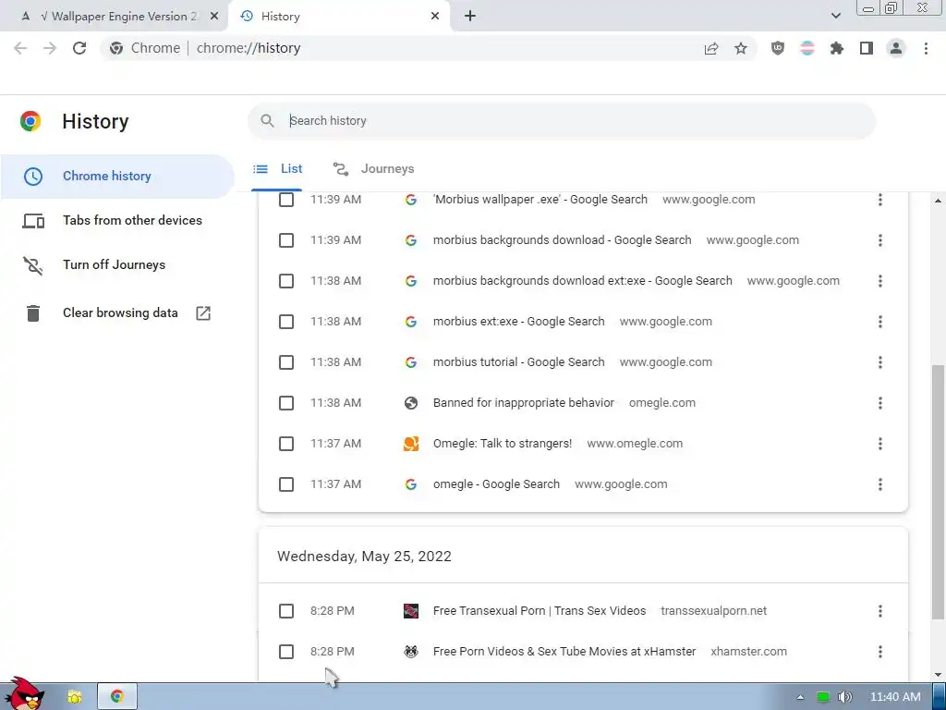Click Google favicon on morbius ext:exe row
This screenshot has height=710, width=946.
click(411, 322)
